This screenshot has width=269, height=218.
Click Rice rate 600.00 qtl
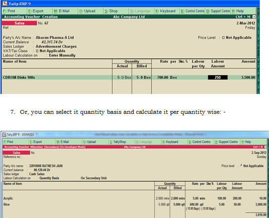[x=197, y=204]
